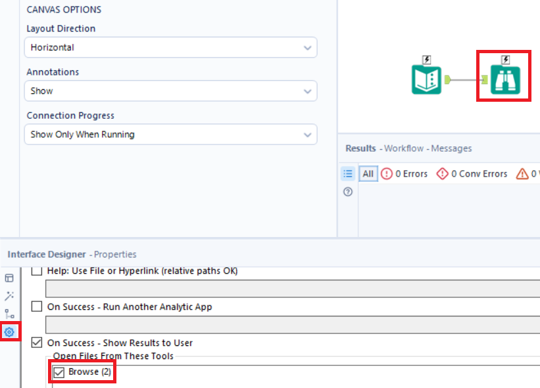Open the Interface Designer layout view
The width and height of the screenshot is (540, 388).
point(9,278)
